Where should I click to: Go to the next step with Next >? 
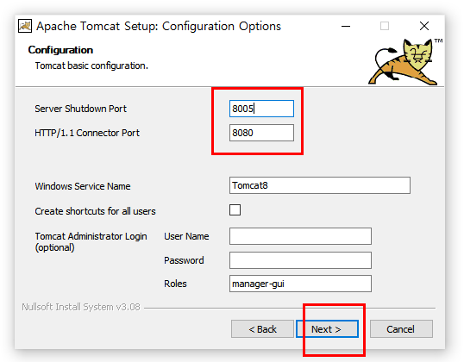pos(327,329)
